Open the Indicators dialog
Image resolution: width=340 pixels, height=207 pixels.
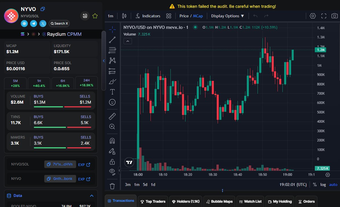tap(148, 16)
